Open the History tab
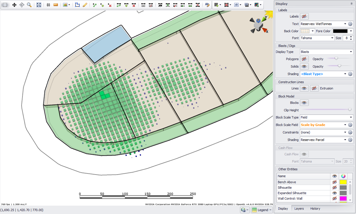356x214 pixels. tap(315, 208)
